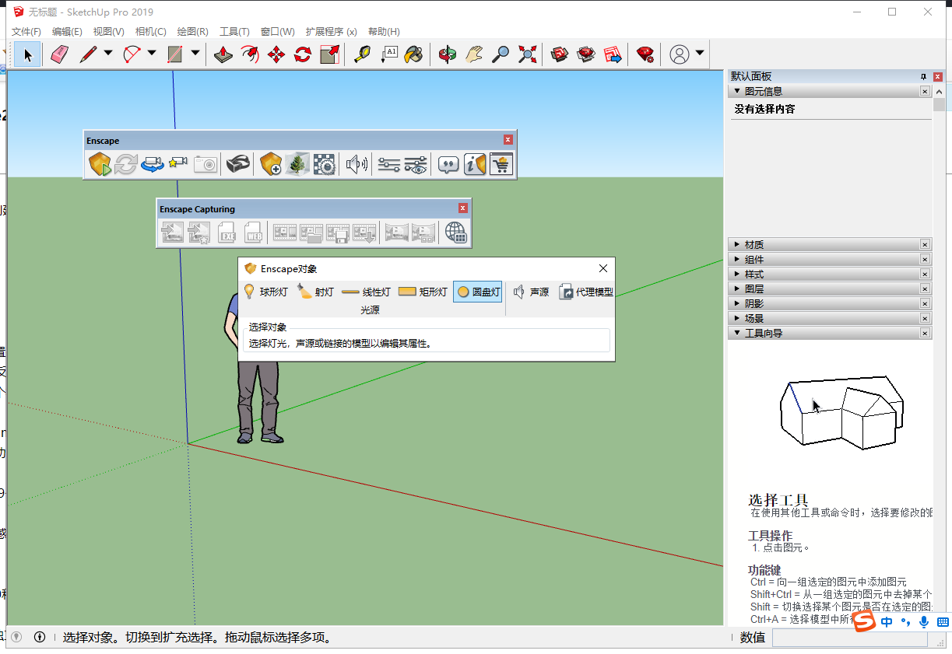Select the Paint Bucket tool
This screenshot has height=654, width=952.
(413, 54)
